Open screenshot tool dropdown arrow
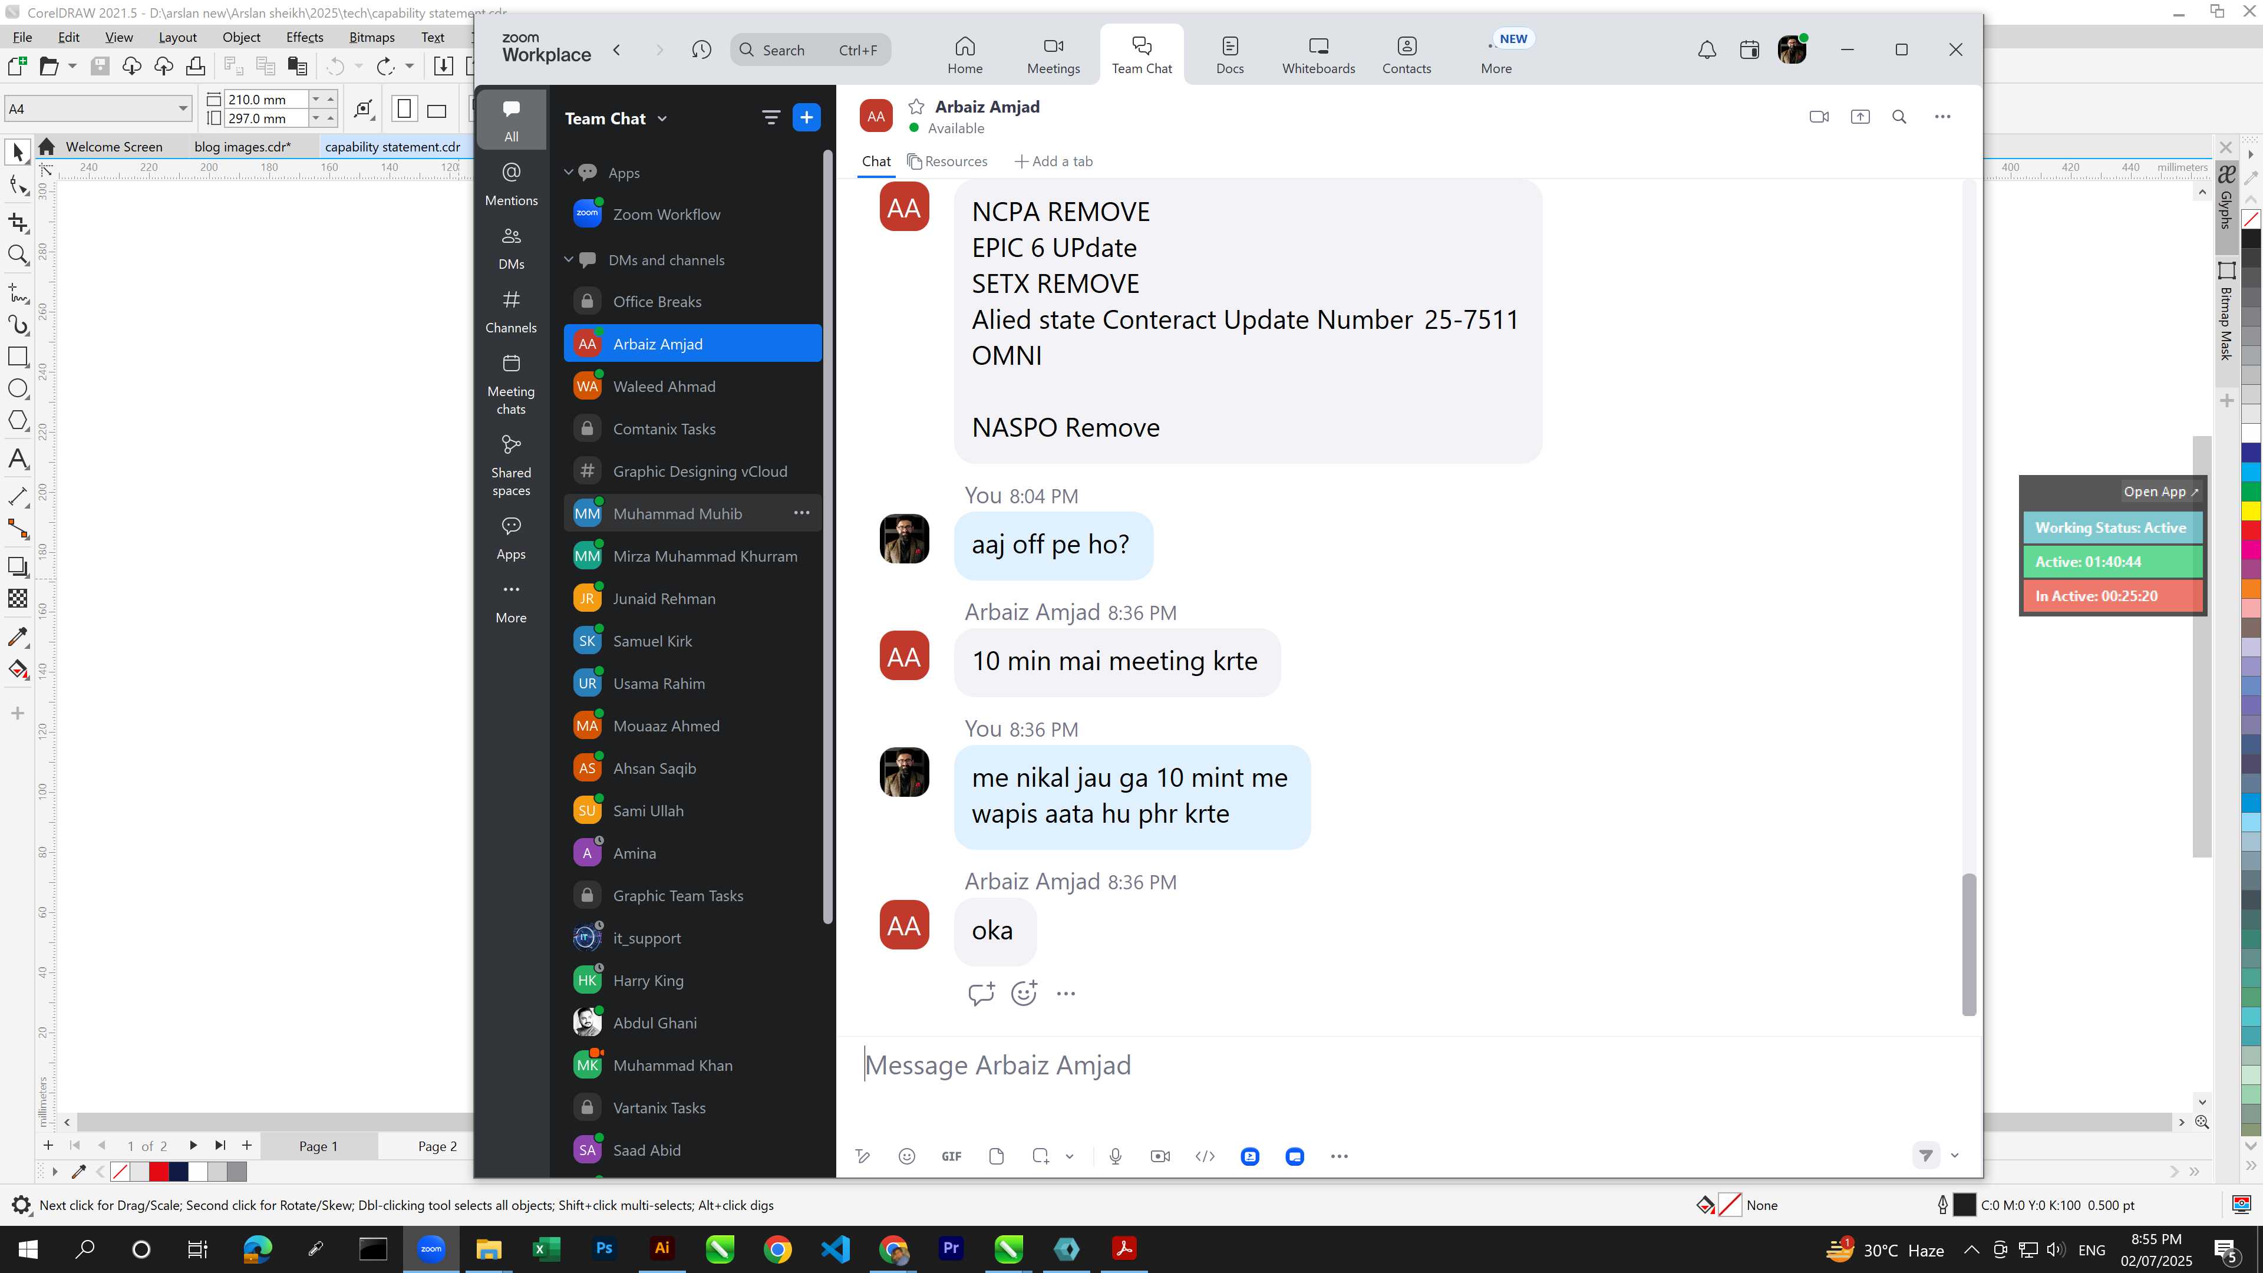This screenshot has height=1273, width=2263. [x=1069, y=1156]
